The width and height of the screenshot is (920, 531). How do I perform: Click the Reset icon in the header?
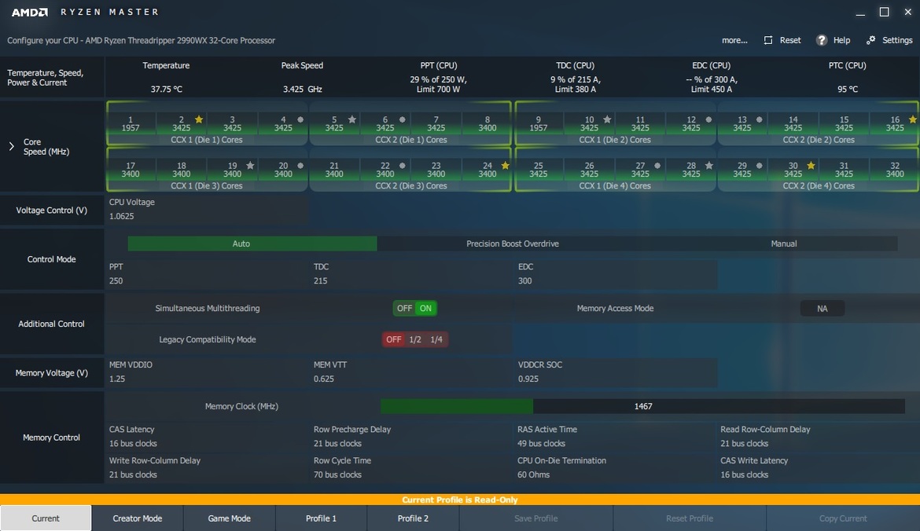tap(768, 40)
